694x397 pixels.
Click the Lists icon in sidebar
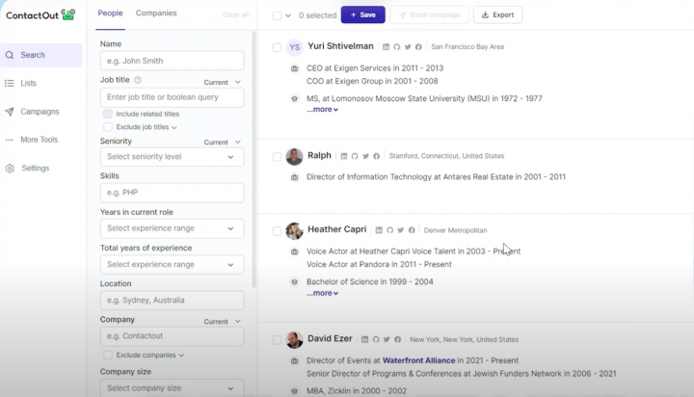pos(10,84)
